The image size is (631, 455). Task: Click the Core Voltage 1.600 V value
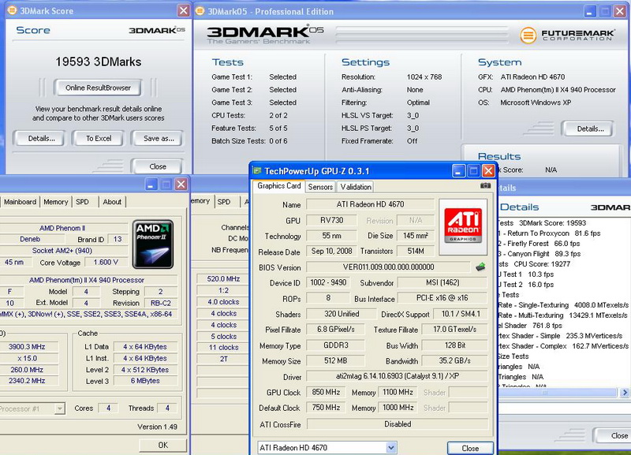[106, 263]
